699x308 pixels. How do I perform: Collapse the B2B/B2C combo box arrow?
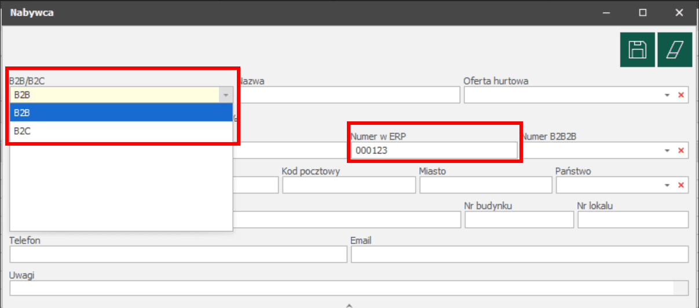pos(226,95)
